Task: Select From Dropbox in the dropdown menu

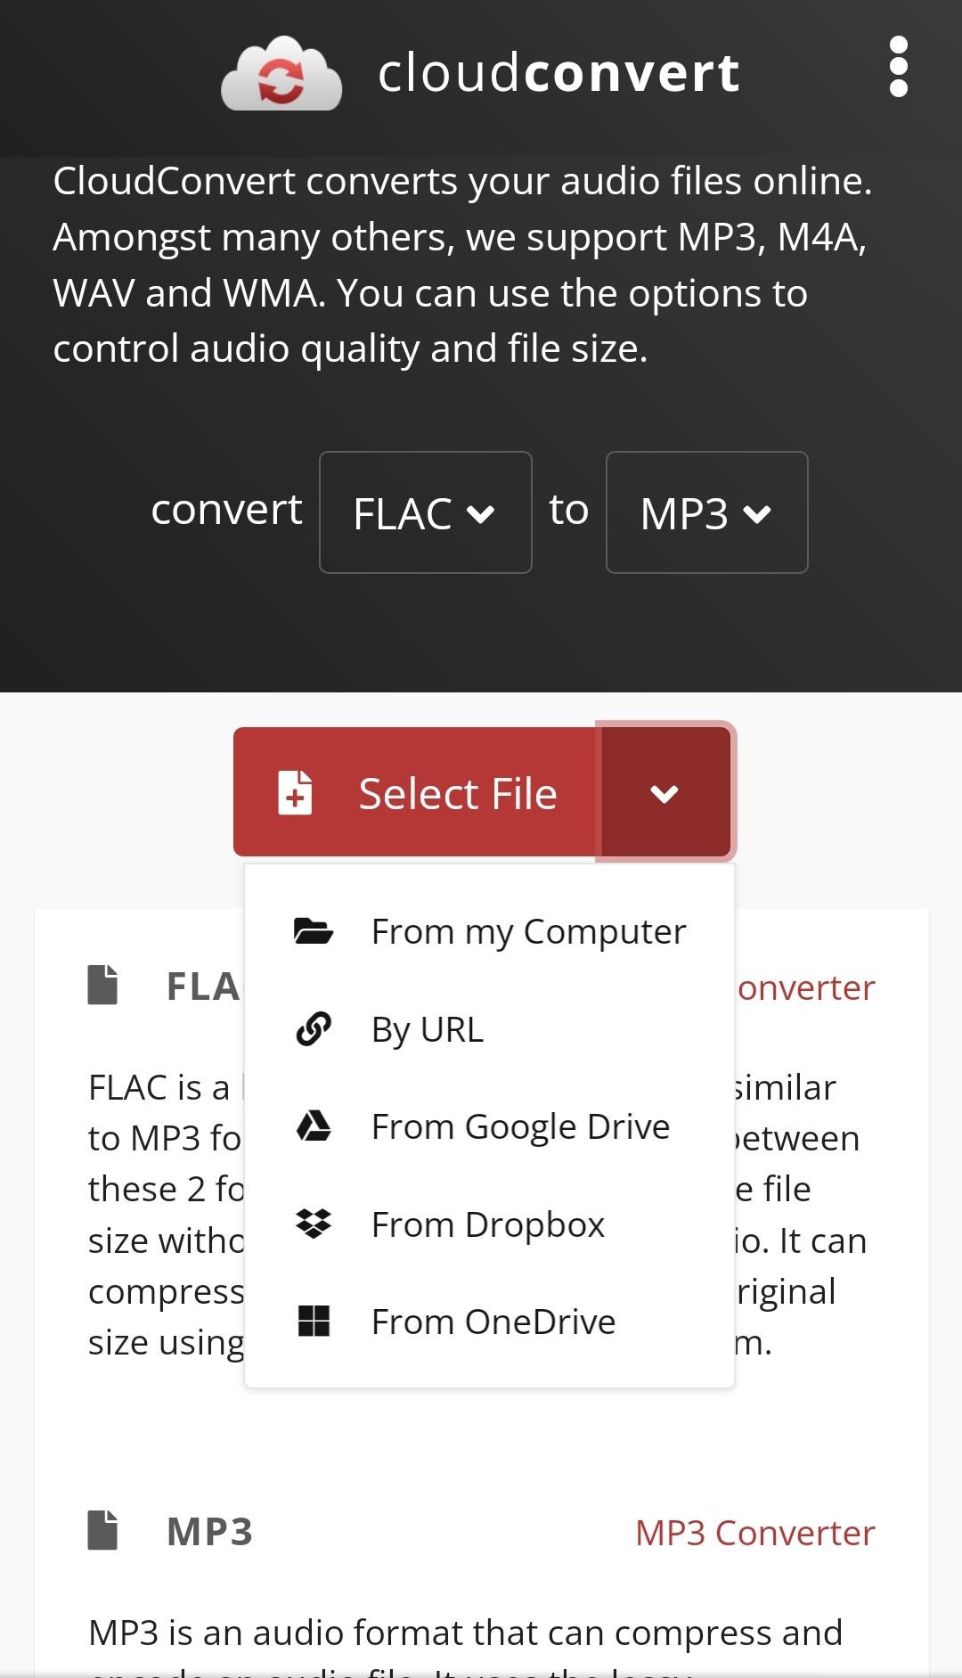Action: click(x=487, y=1224)
